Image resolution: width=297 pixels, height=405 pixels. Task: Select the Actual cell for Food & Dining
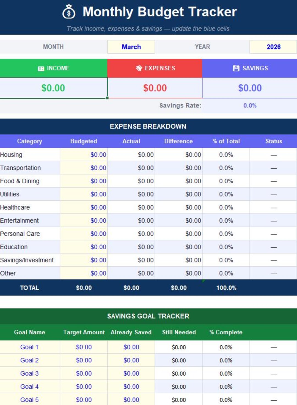(x=131, y=181)
